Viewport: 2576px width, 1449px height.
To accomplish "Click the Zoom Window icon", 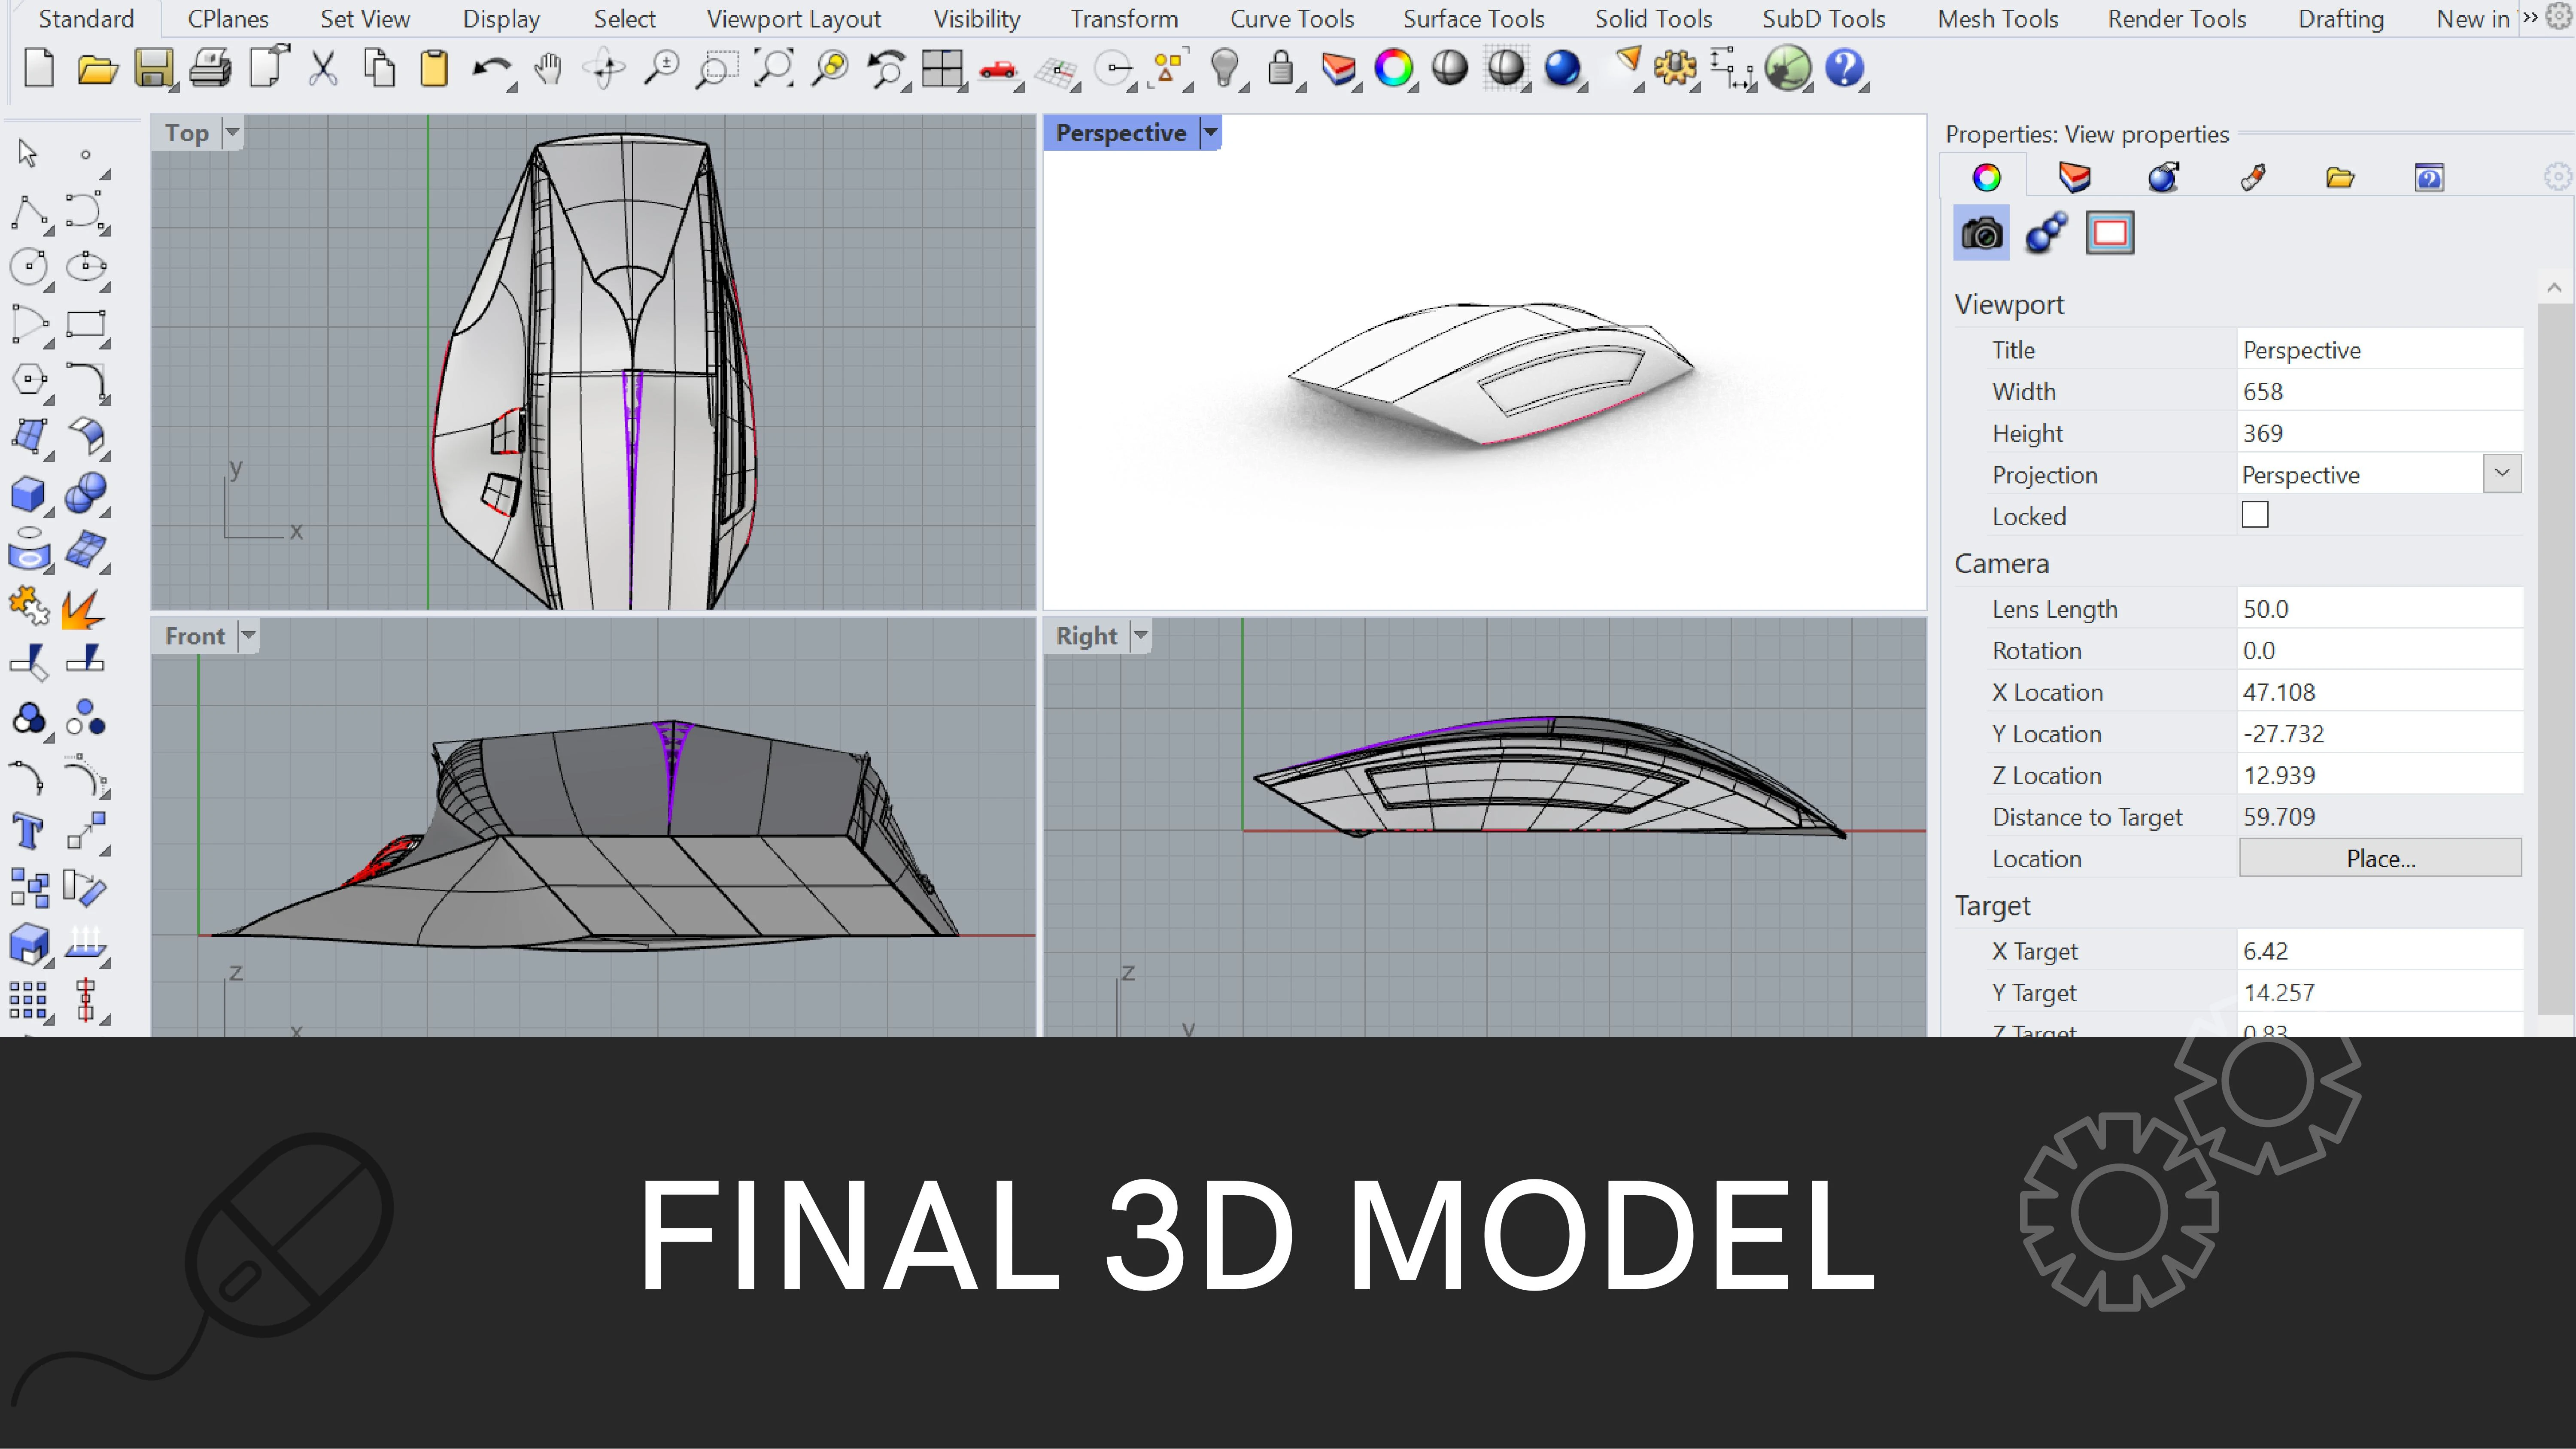I will coord(717,69).
